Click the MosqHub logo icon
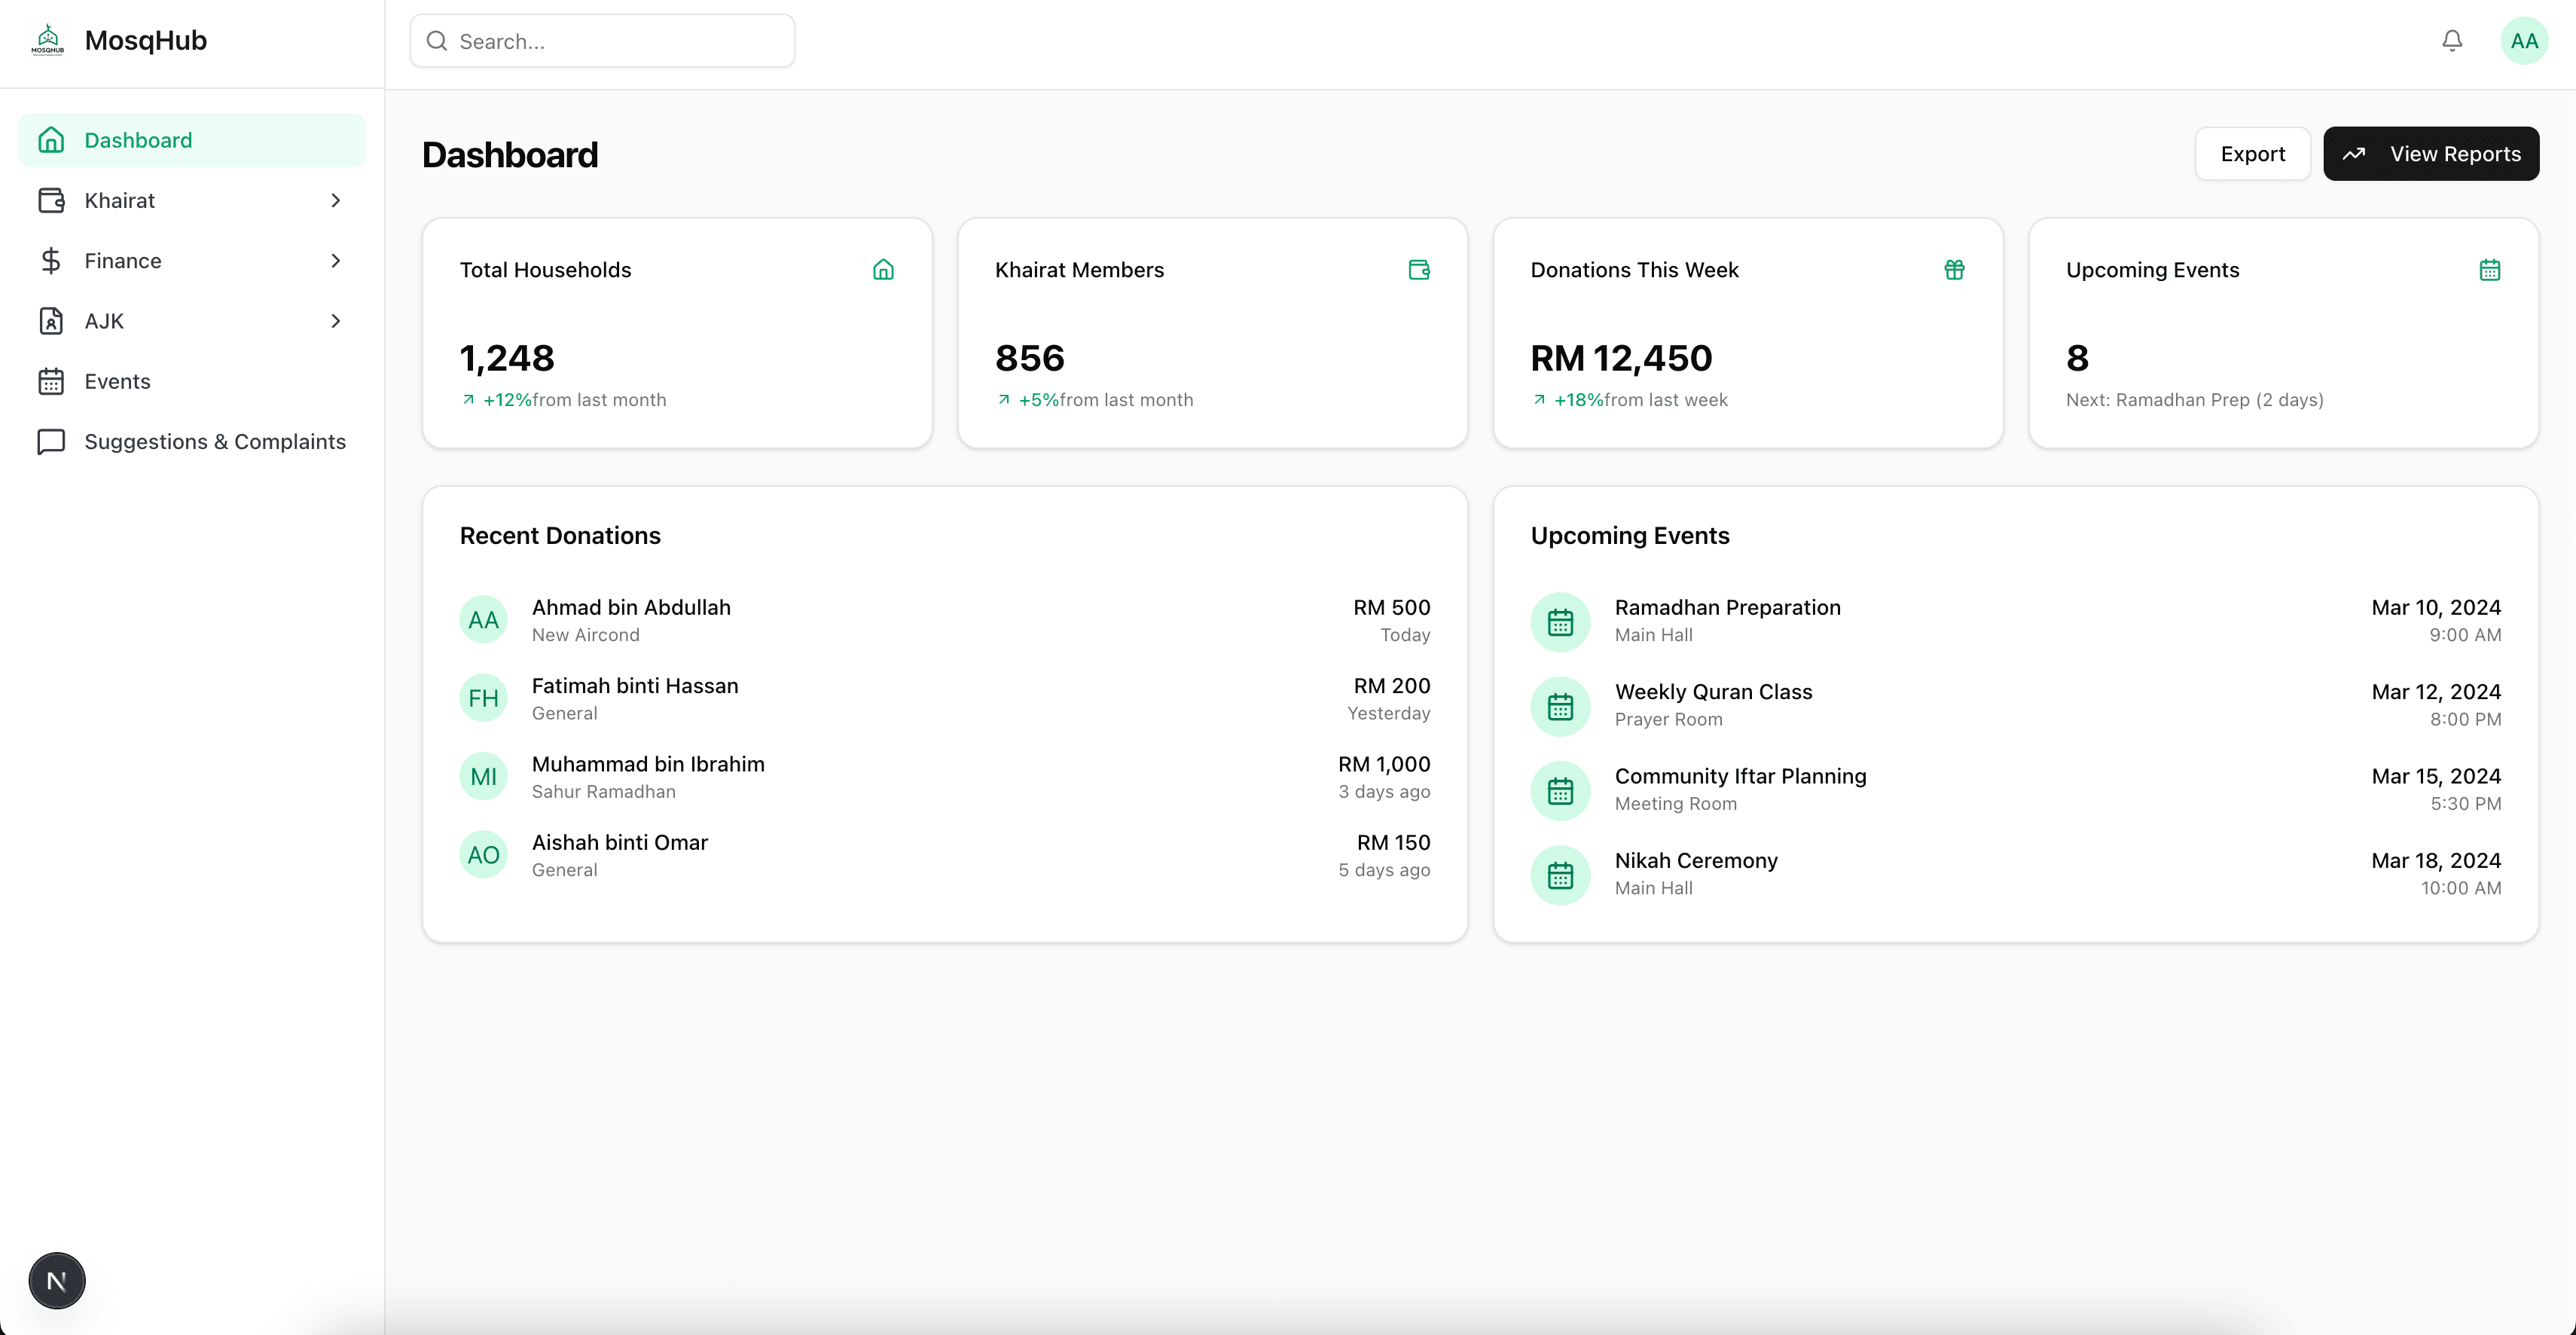 (x=48, y=41)
